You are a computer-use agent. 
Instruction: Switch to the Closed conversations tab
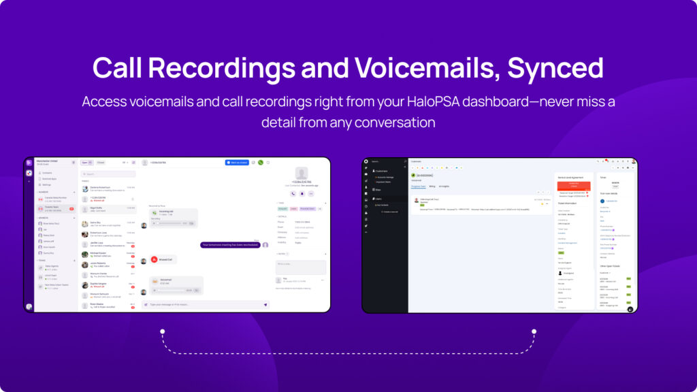(x=101, y=163)
